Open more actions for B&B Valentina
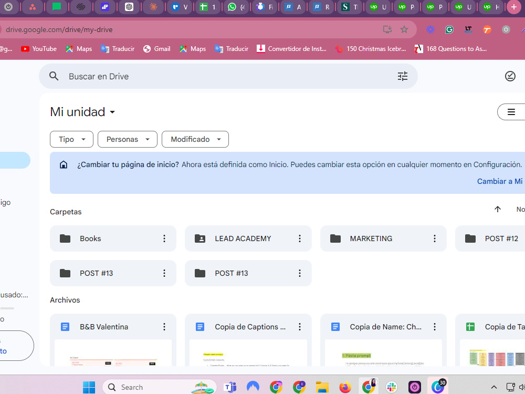The width and height of the screenshot is (525, 394). coord(164,327)
